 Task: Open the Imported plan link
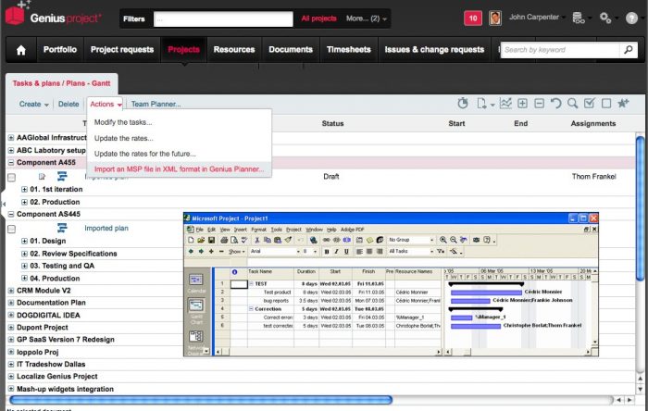coord(106,228)
